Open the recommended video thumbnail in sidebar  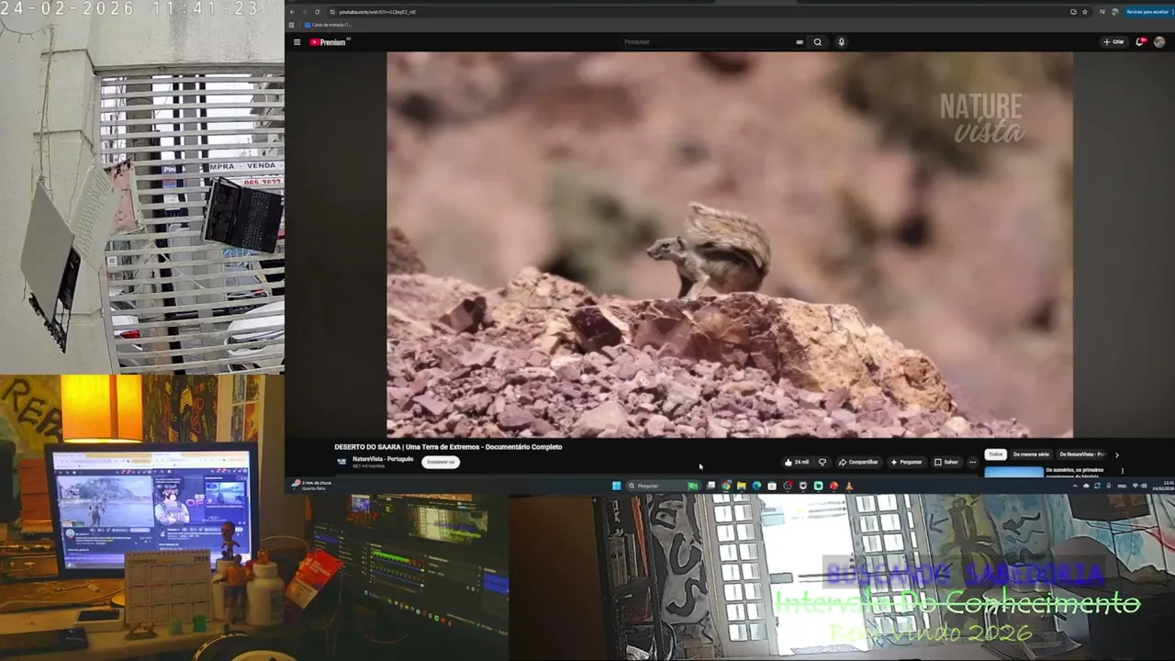point(1014,472)
